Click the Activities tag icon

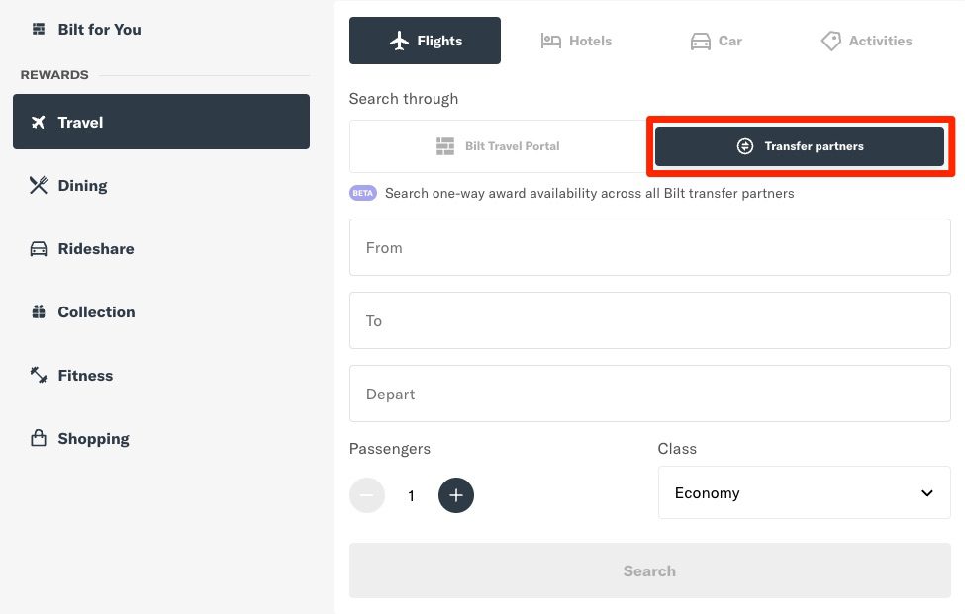pos(831,42)
